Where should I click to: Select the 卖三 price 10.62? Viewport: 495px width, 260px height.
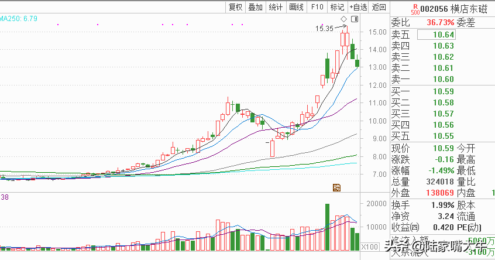click(x=444, y=57)
